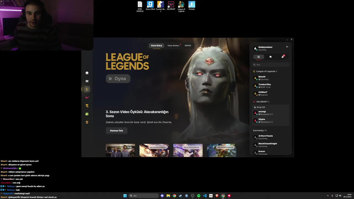Show hidden system tray icons

click(328, 196)
